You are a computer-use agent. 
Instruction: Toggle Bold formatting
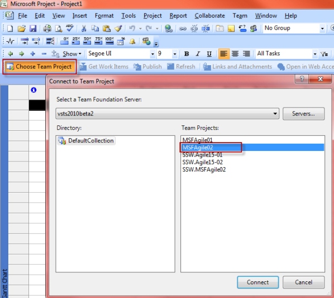(187, 53)
